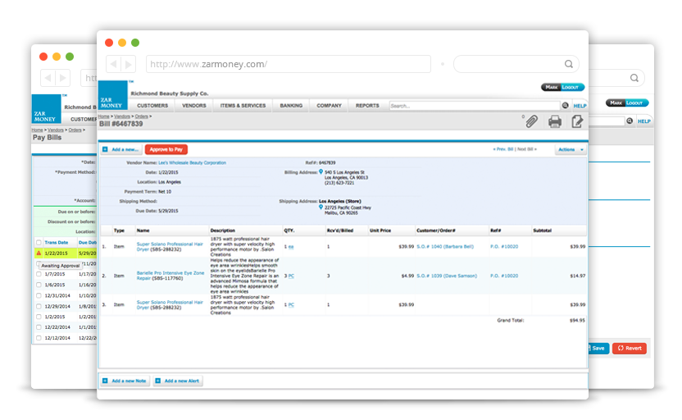Image resolution: width=682 pixels, height=420 pixels.
Task: Check the 12/29/2014 bill row checkbox
Action: pyautogui.click(x=39, y=307)
